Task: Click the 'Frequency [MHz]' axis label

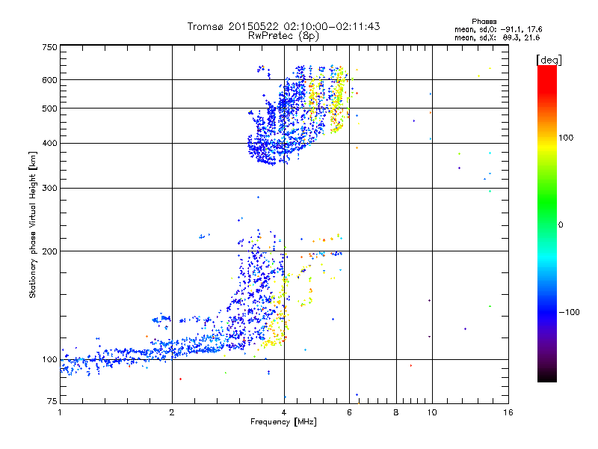Action: point(283,422)
